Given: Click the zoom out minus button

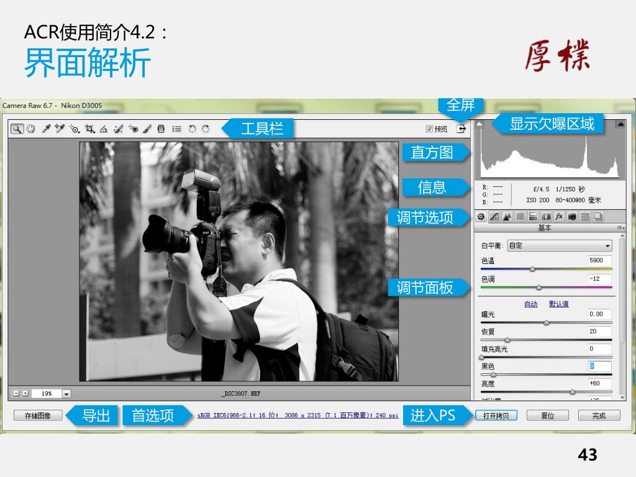Looking at the screenshot, I should point(16,393).
